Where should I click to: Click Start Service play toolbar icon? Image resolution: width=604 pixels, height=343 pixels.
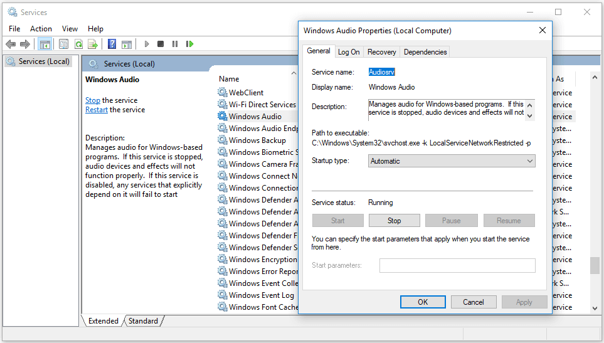click(147, 45)
